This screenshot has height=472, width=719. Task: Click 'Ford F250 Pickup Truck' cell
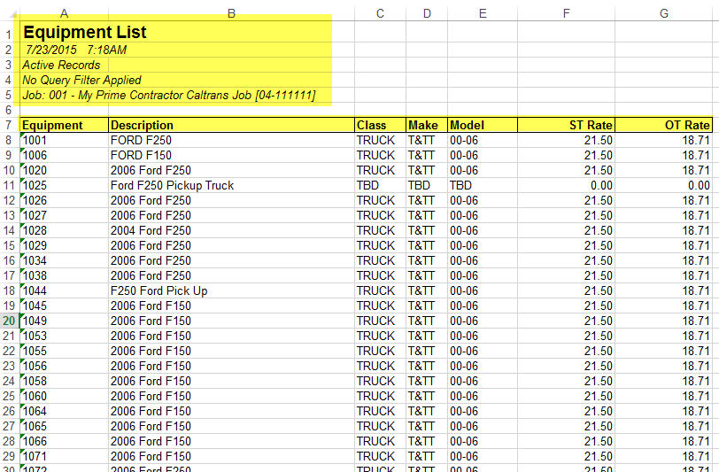point(232,185)
